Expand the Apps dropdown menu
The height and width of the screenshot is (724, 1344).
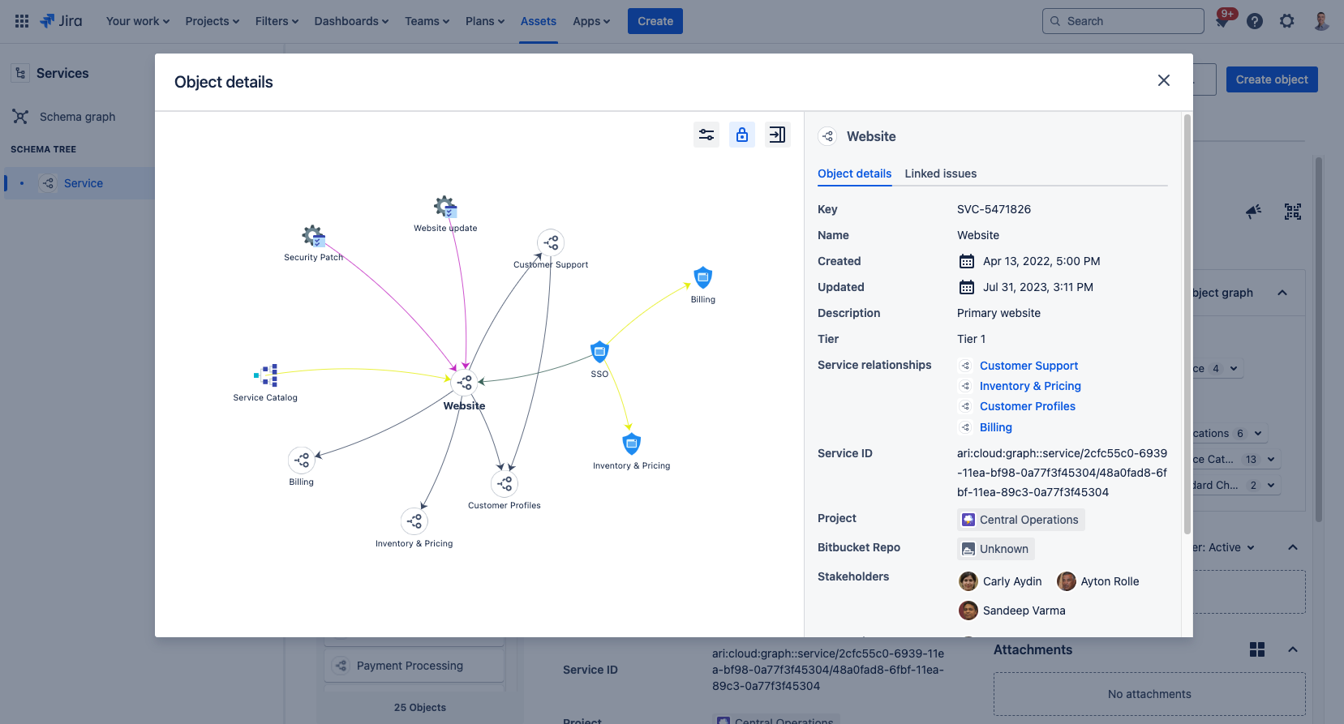pyautogui.click(x=591, y=21)
